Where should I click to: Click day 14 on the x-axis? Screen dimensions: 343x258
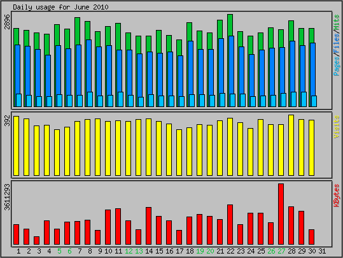tap(149, 251)
